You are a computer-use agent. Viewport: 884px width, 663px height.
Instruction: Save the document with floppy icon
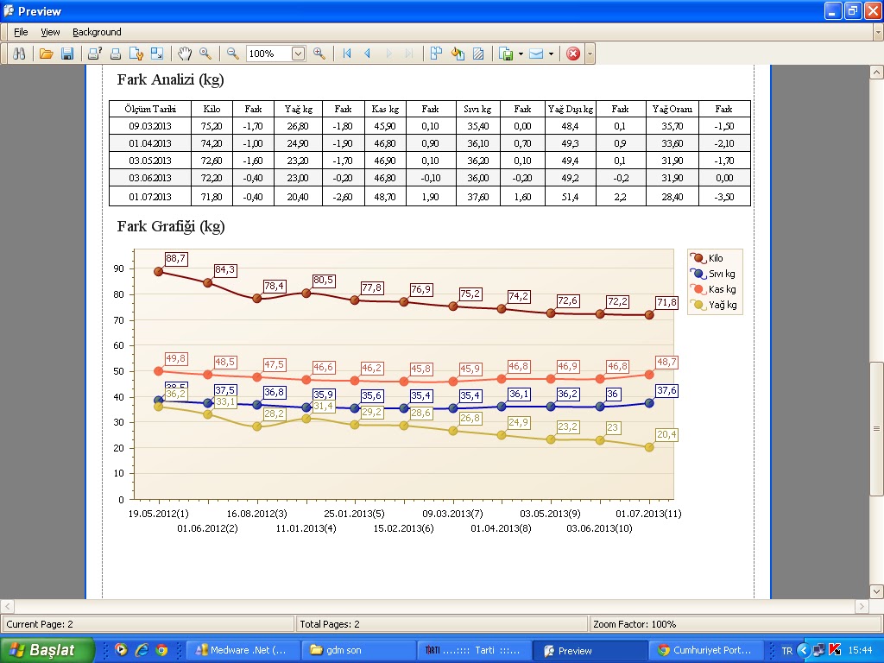pyautogui.click(x=67, y=54)
